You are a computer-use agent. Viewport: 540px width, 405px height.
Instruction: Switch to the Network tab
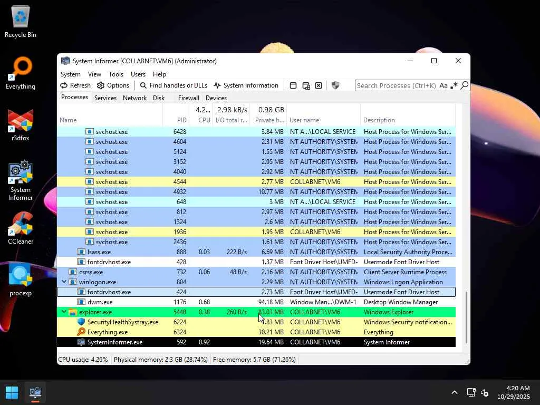[134, 98]
